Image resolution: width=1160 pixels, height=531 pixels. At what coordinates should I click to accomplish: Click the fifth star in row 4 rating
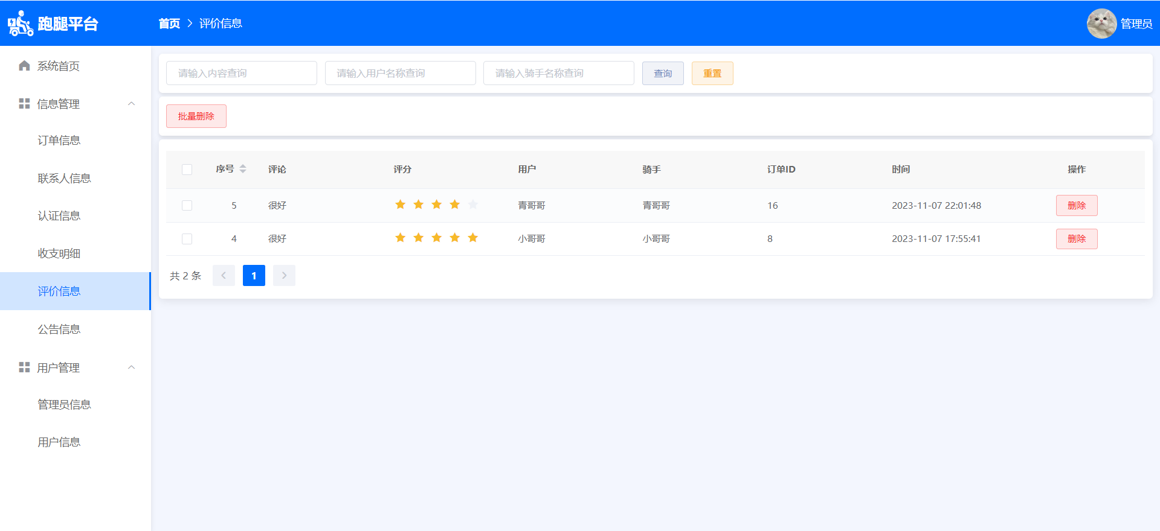473,238
